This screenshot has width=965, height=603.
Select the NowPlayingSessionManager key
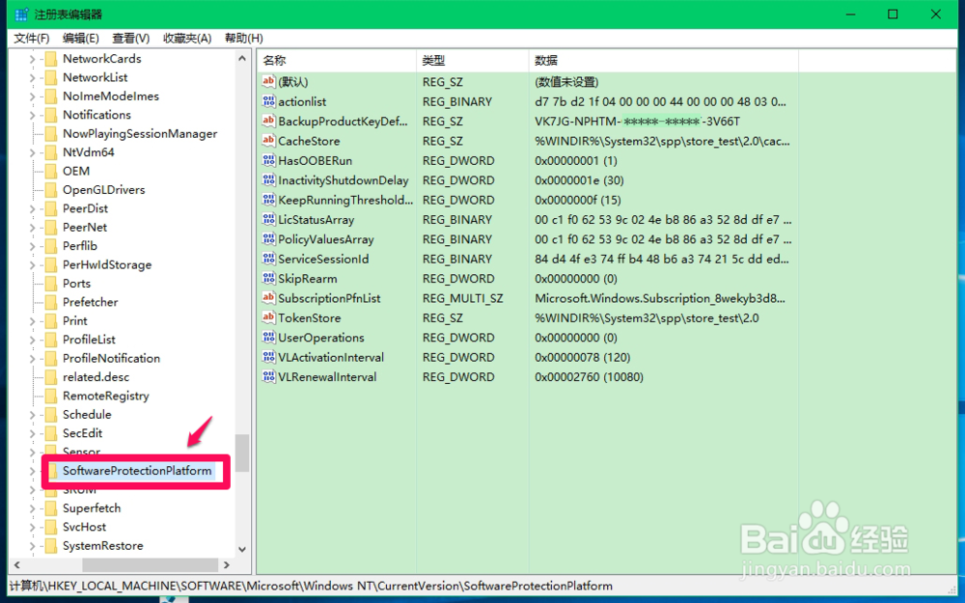coord(140,133)
